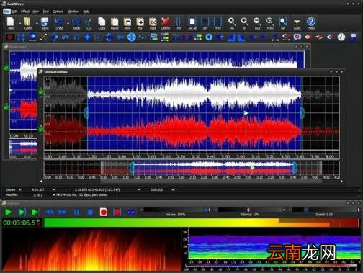
Task: Open the File menu
Action: pyautogui.click(x=6, y=12)
